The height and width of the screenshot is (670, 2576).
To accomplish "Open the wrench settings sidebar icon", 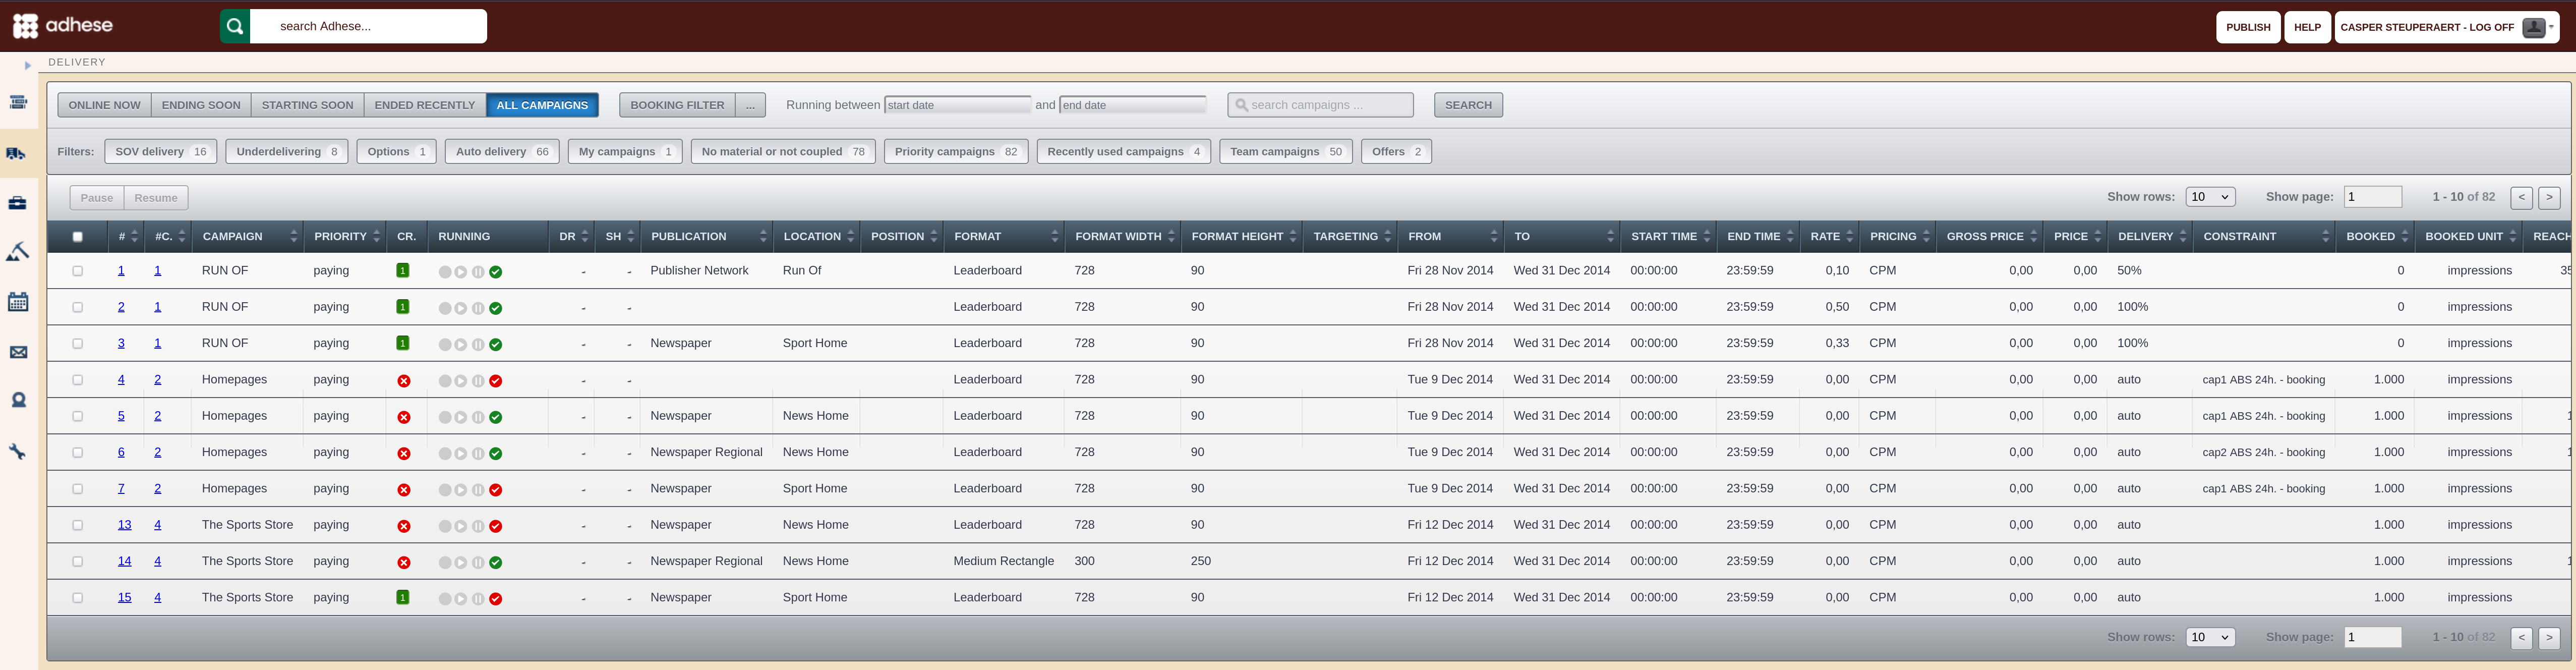I will 17,452.
